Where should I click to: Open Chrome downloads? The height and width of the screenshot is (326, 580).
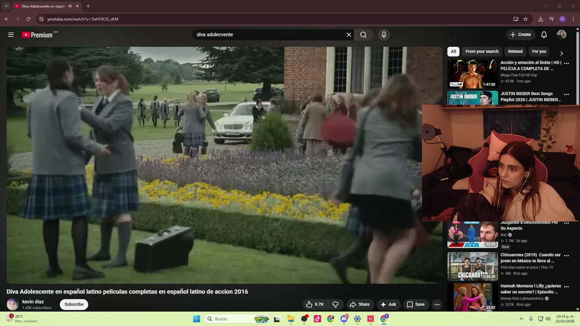coord(541,19)
